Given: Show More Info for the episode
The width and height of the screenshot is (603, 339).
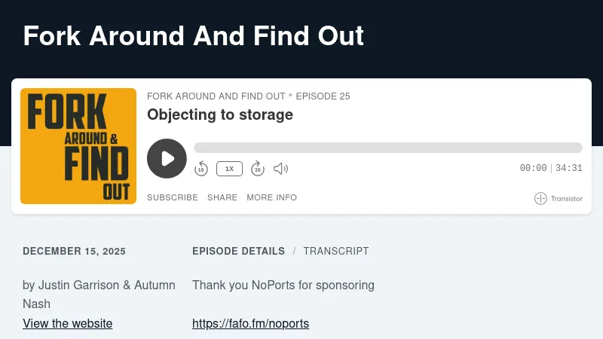Looking at the screenshot, I should click(271, 197).
